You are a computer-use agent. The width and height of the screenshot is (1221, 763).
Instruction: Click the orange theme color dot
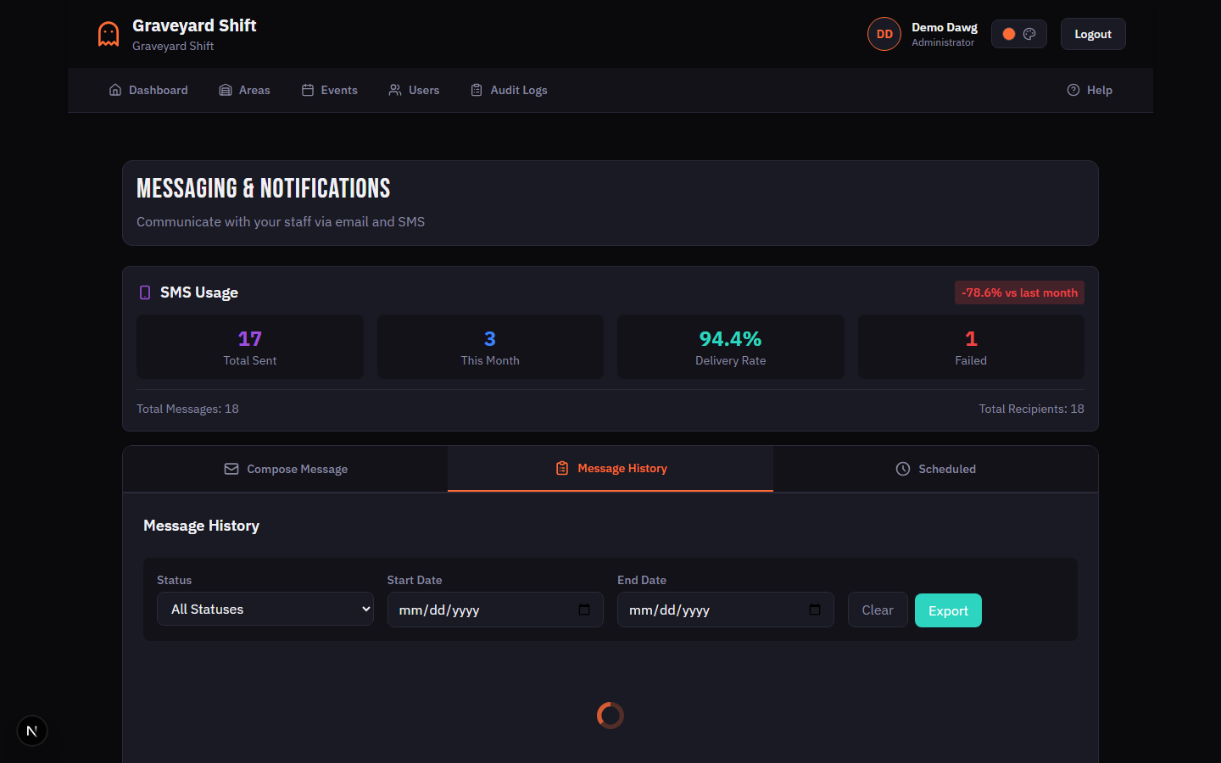[1008, 35]
